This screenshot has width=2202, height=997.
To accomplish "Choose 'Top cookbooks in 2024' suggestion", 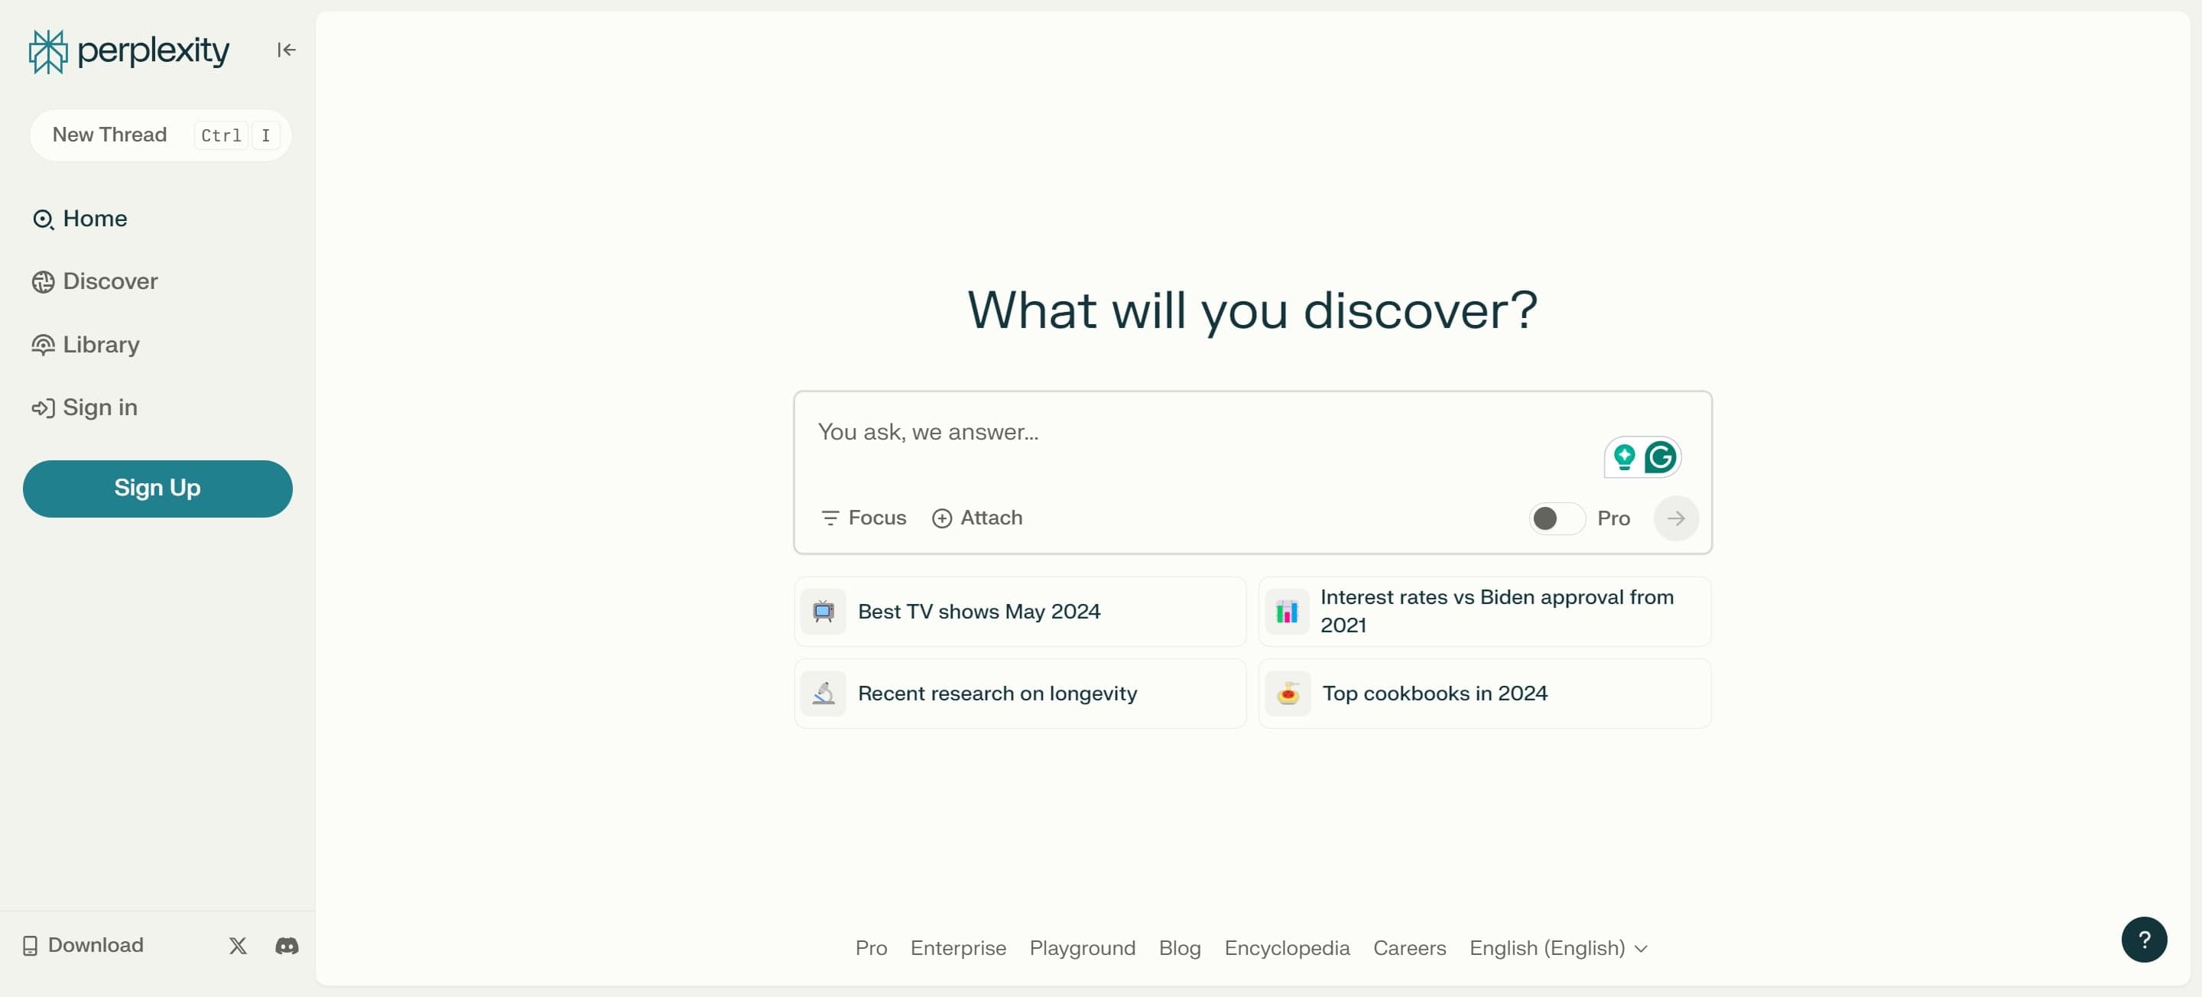I will (x=1484, y=693).
